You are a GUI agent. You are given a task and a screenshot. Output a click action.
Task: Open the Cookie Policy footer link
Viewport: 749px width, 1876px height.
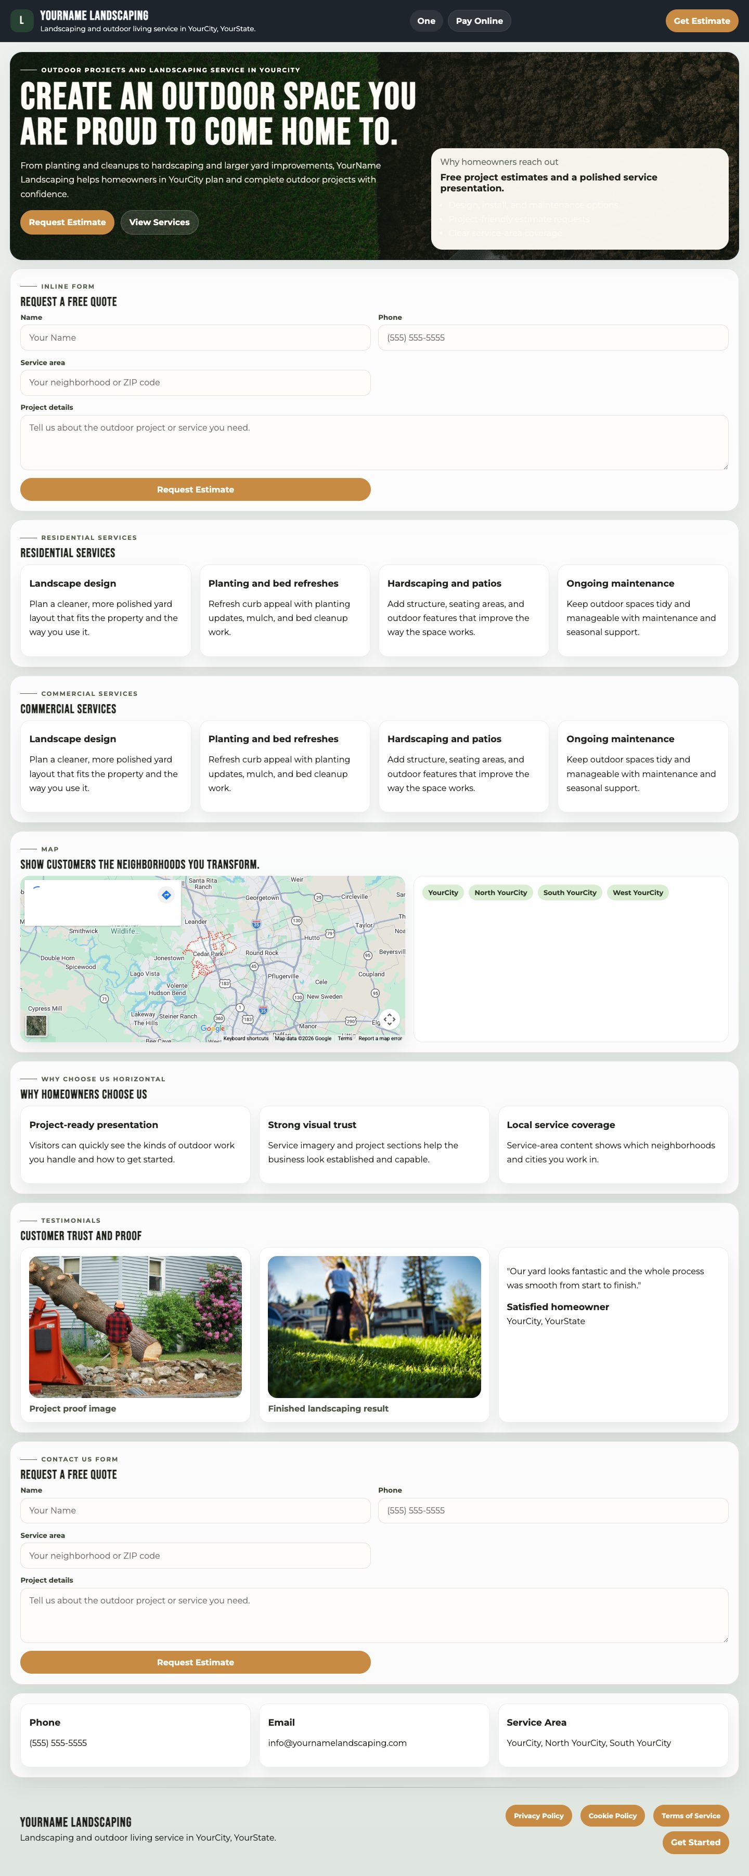coord(613,1816)
